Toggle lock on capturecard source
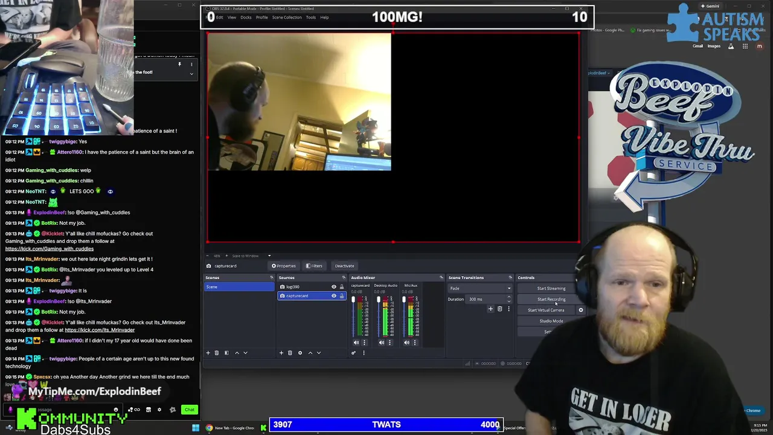773x435 pixels. [342, 296]
